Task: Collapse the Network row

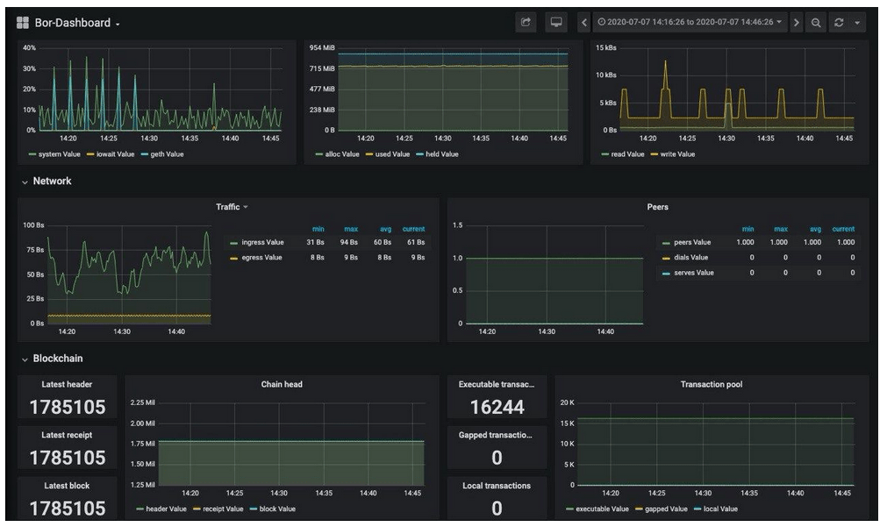Action: [x=46, y=181]
